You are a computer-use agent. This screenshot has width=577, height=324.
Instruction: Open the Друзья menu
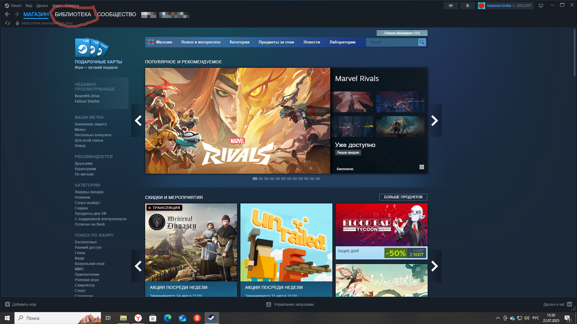[x=42, y=5]
